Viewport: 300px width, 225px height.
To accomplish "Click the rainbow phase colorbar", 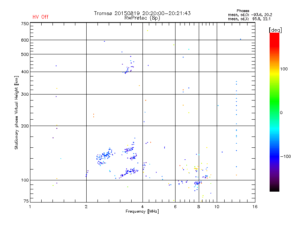I will 274,112.
